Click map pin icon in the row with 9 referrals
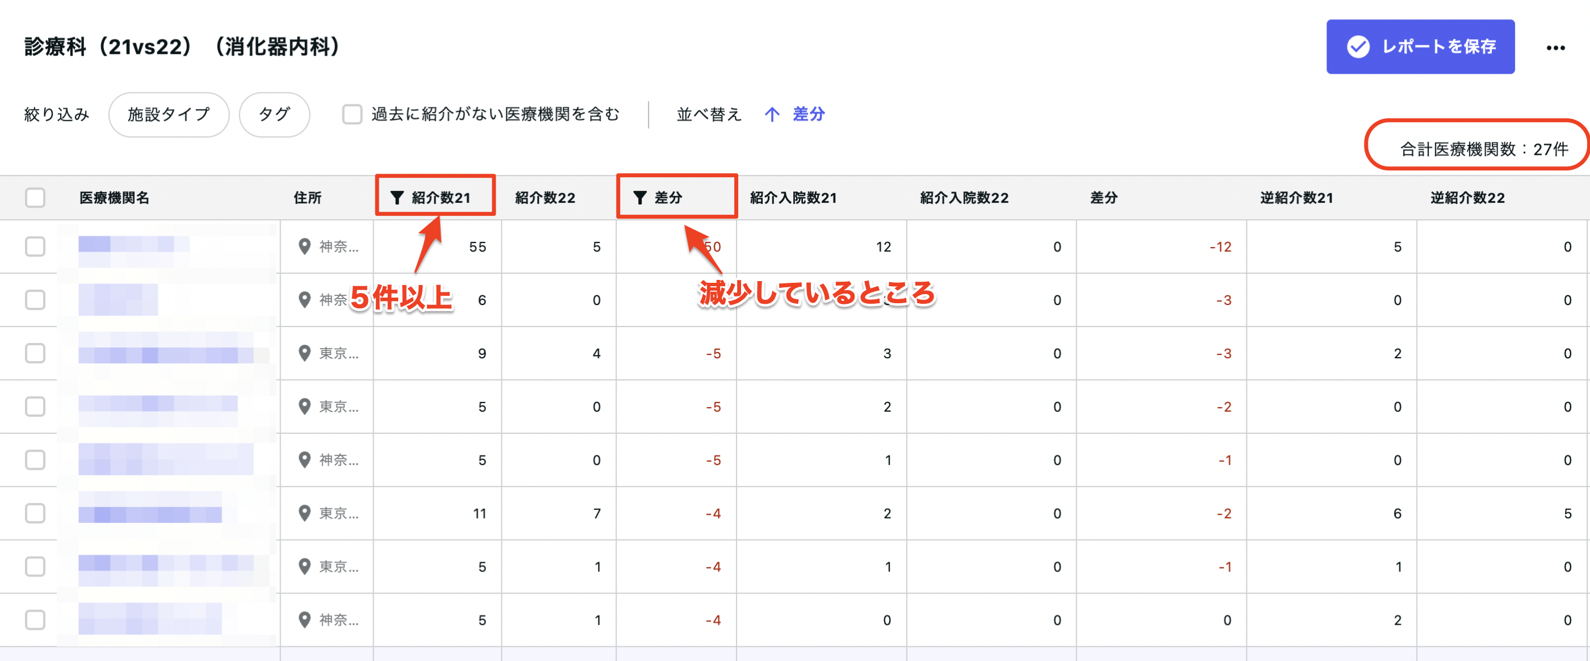Screen dimensions: 1590x661 pos(304,354)
